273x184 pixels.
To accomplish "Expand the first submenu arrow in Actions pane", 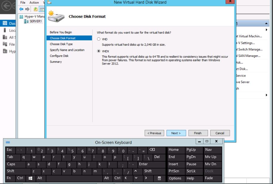I will pos(266,30).
